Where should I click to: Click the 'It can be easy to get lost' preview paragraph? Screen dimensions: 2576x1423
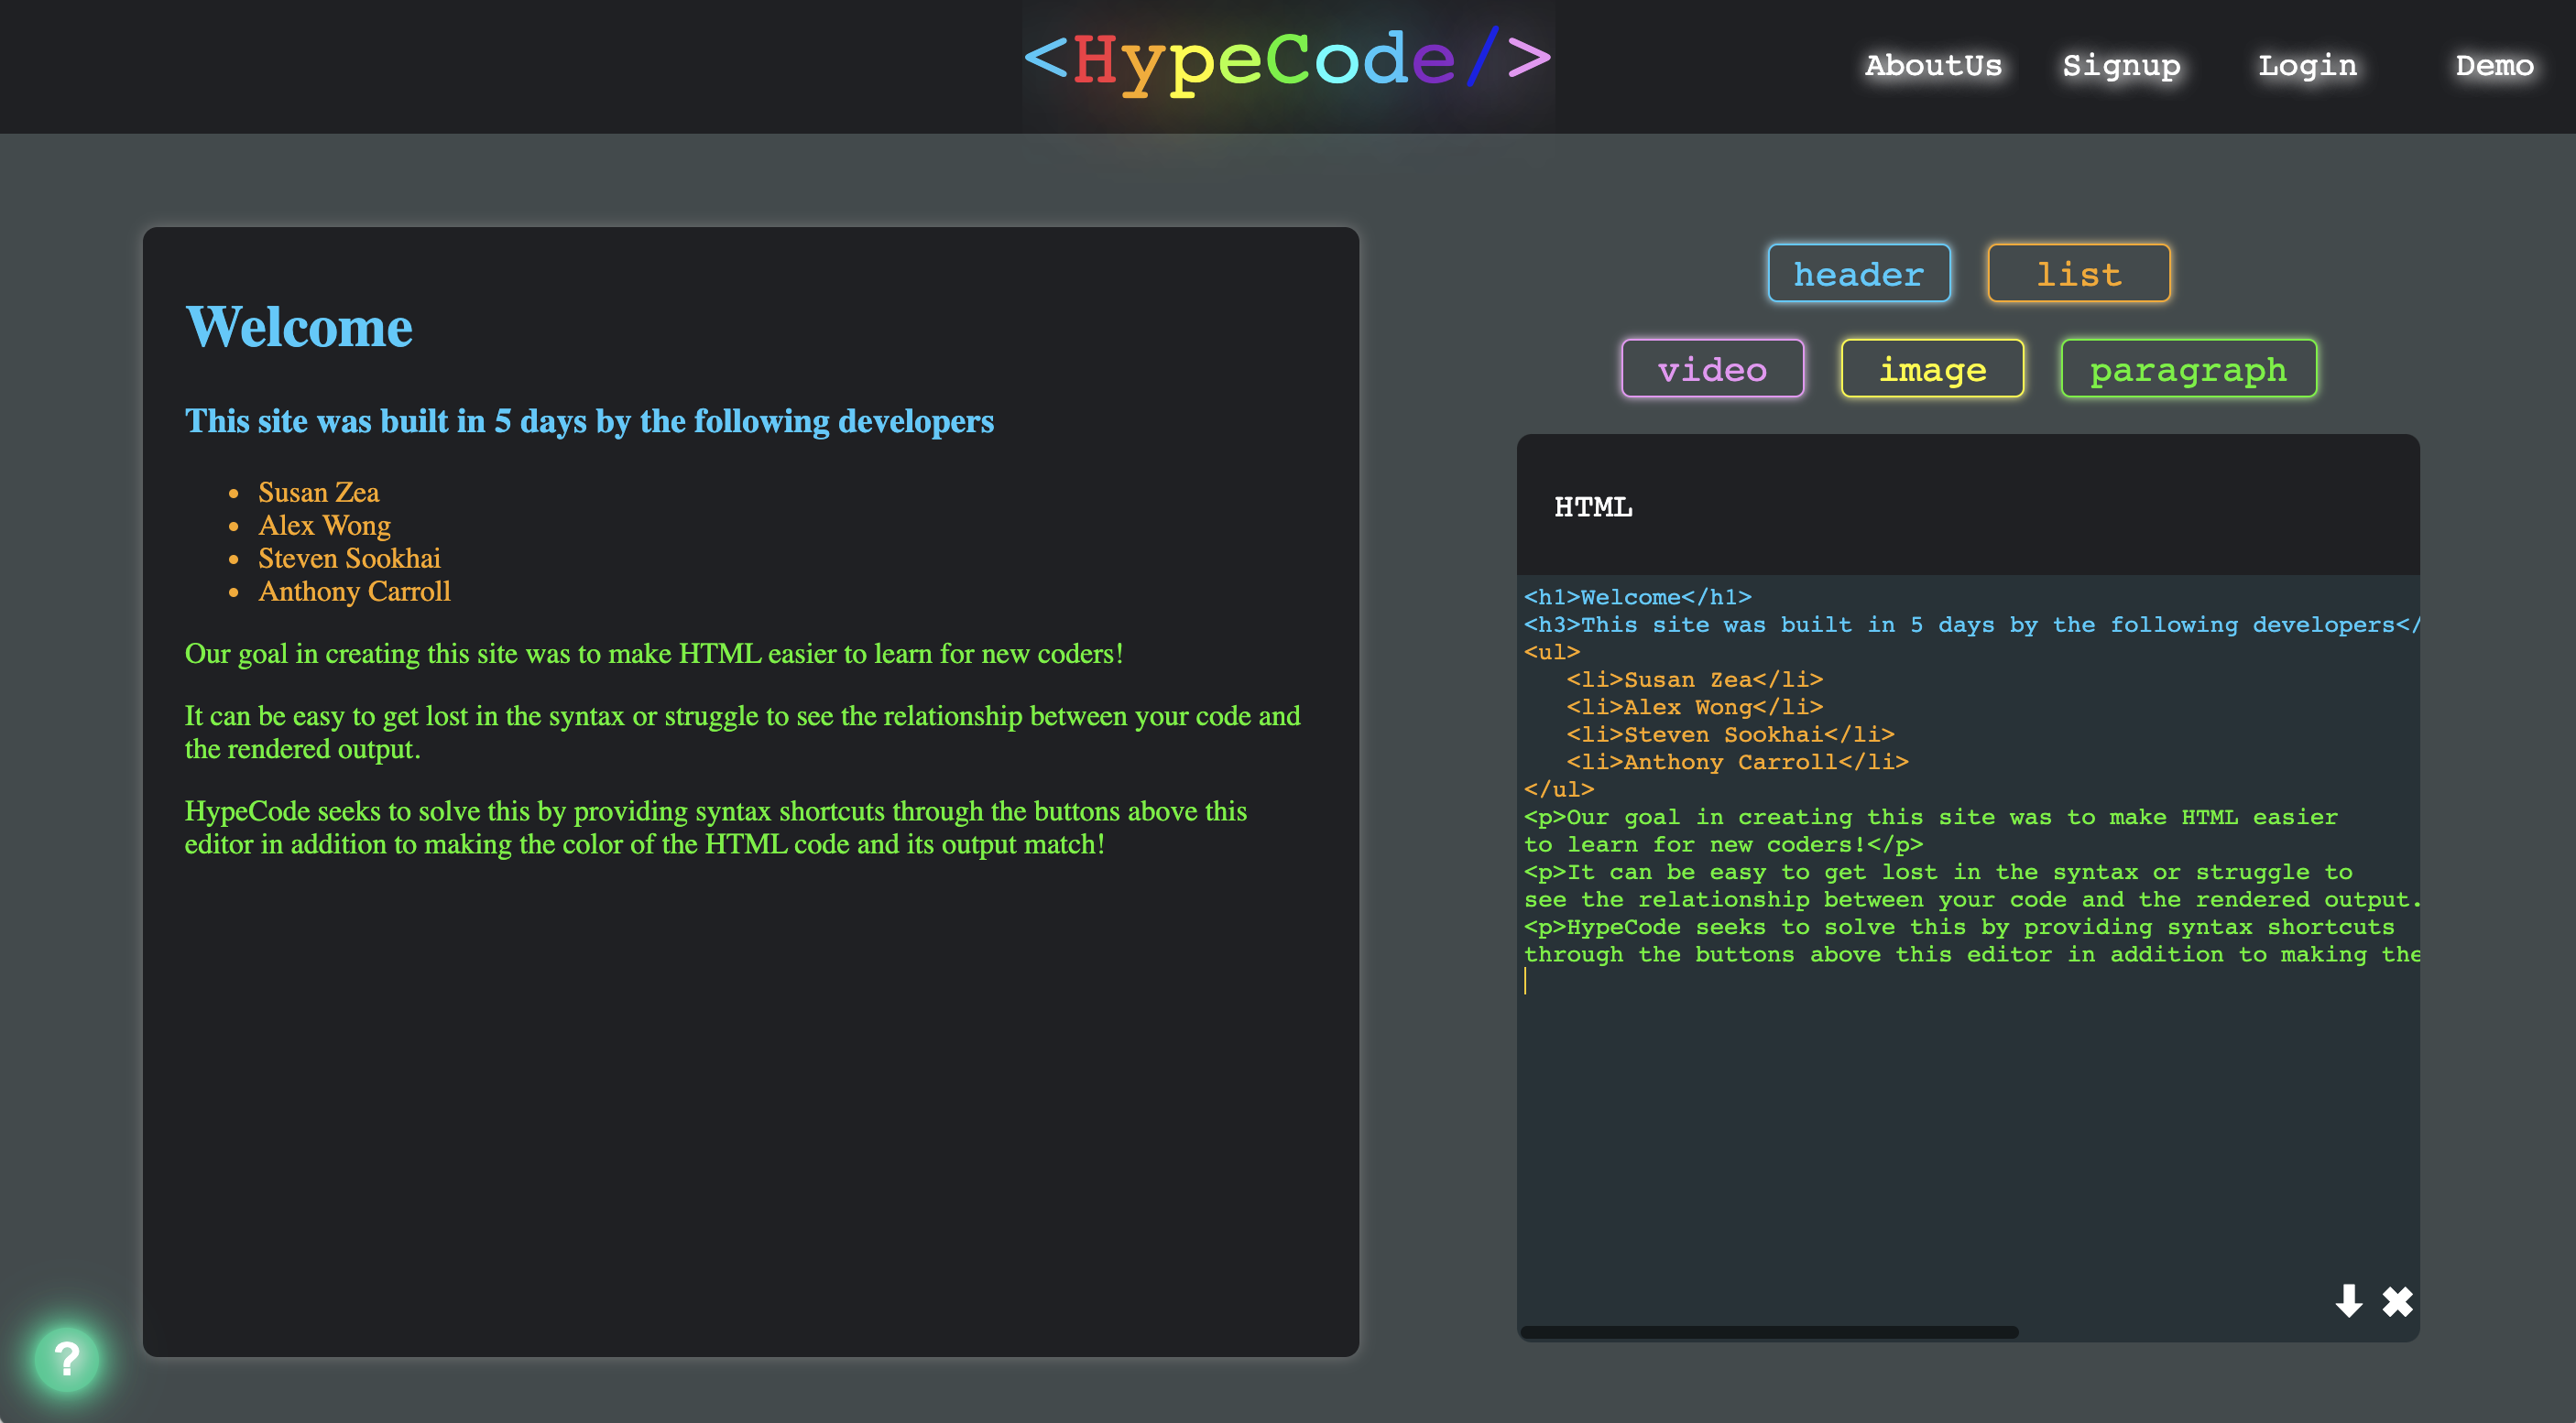742,733
